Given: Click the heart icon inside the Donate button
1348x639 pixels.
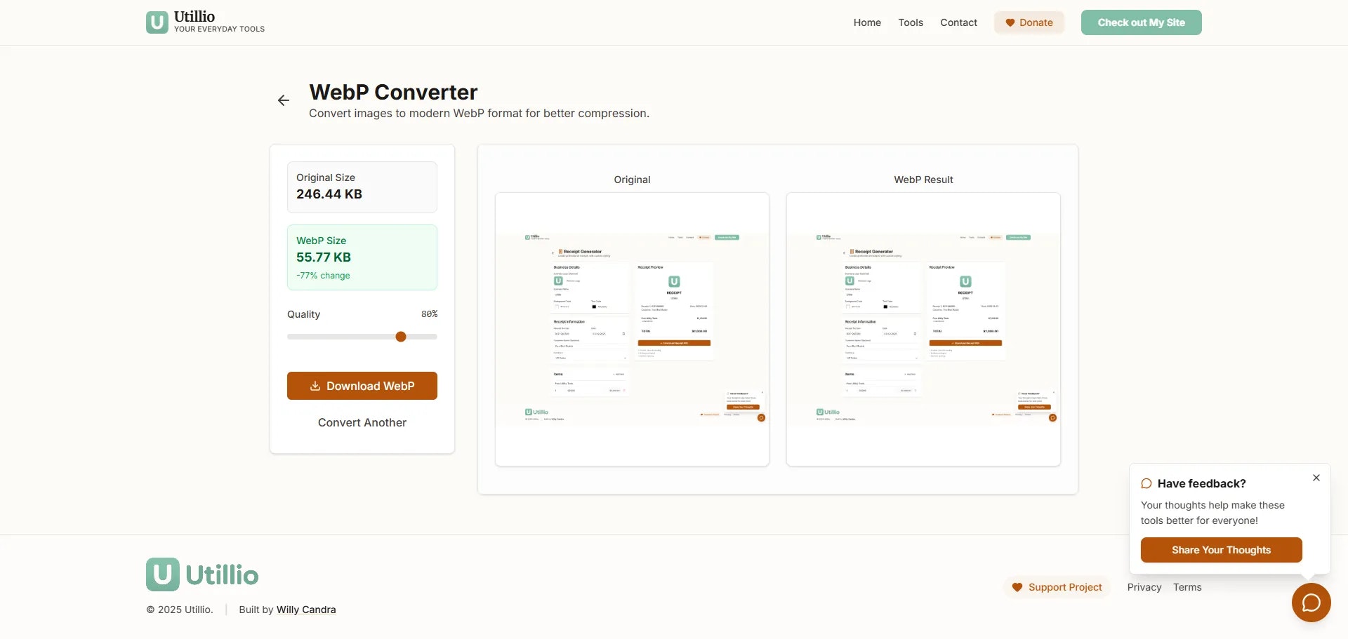Looking at the screenshot, I should [1009, 22].
